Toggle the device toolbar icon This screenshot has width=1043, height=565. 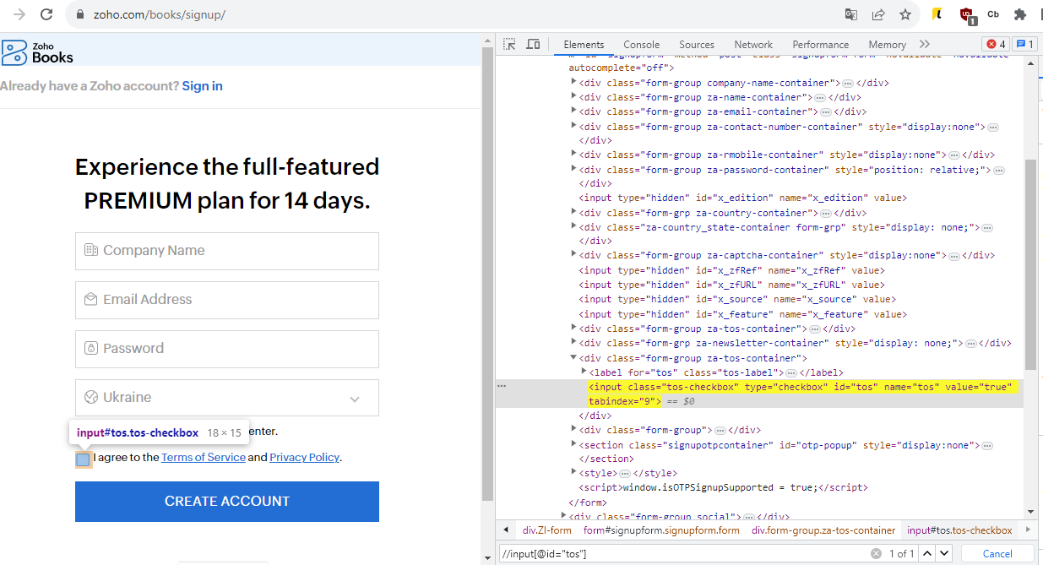tap(533, 44)
